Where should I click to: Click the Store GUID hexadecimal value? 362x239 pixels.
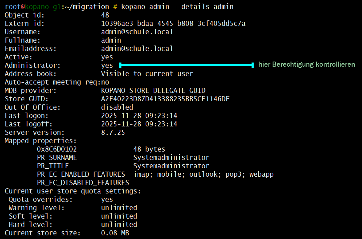click(x=165, y=99)
